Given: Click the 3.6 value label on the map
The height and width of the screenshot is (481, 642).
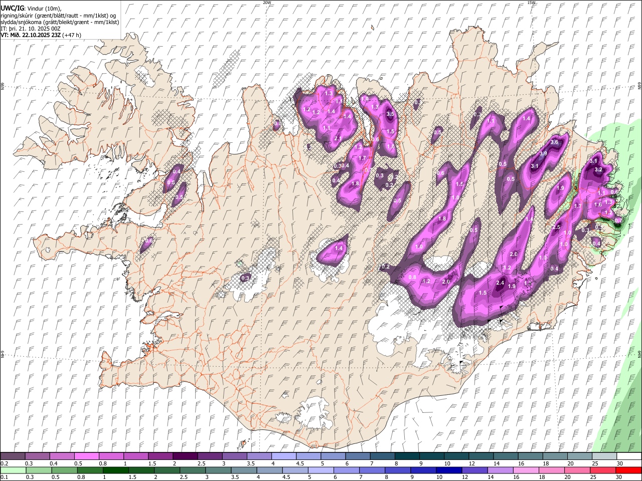Looking at the screenshot, I should [554, 142].
